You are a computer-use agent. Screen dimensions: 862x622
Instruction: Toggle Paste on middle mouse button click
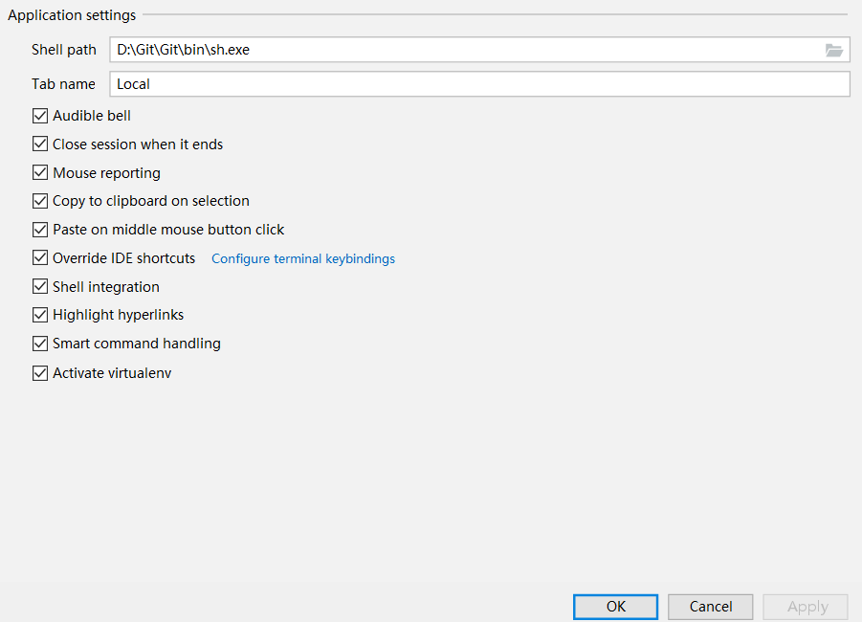tap(40, 230)
